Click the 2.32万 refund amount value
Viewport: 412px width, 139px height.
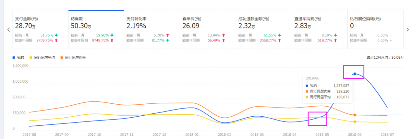(247, 26)
